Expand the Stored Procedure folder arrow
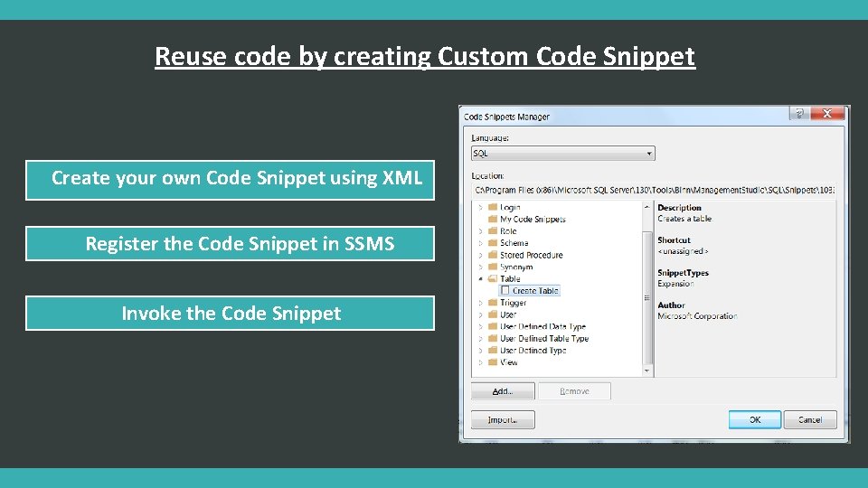This screenshot has width=868, height=488. [x=480, y=255]
